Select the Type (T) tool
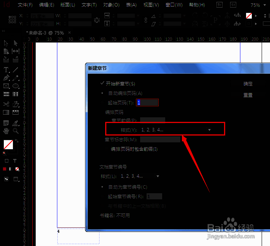 (6, 70)
